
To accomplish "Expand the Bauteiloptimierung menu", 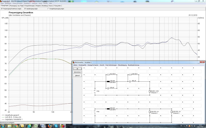I will pos(133,65).
